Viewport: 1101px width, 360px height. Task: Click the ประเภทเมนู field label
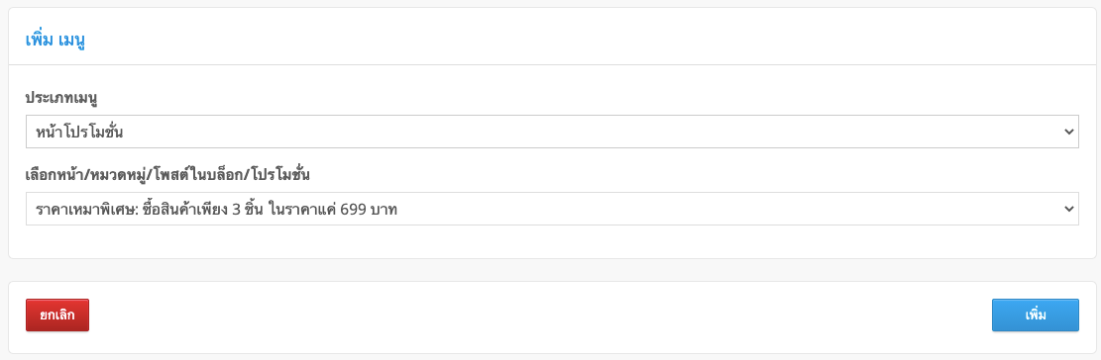pyautogui.click(x=60, y=98)
